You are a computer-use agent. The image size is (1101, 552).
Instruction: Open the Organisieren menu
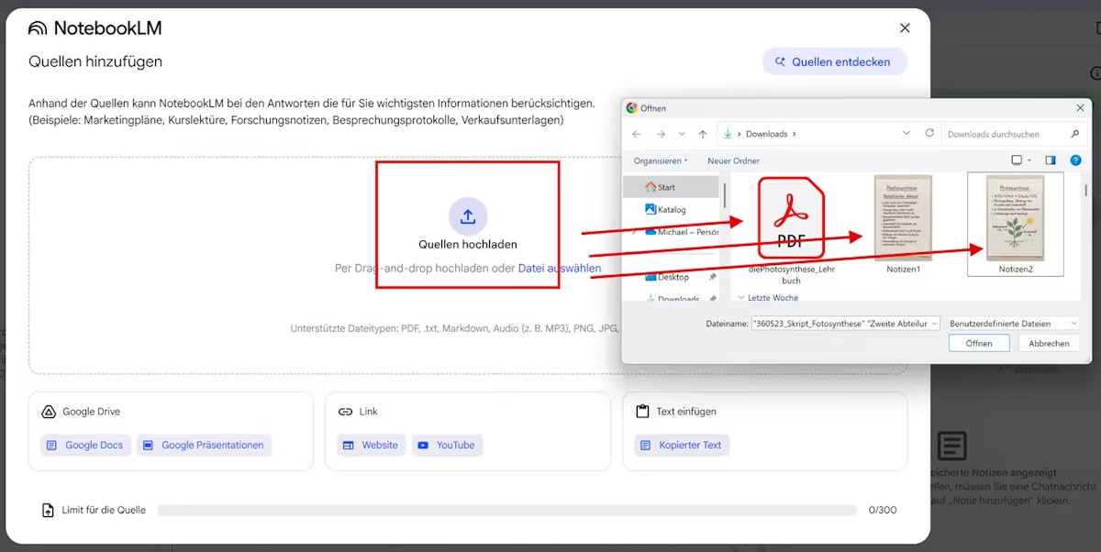coord(661,160)
